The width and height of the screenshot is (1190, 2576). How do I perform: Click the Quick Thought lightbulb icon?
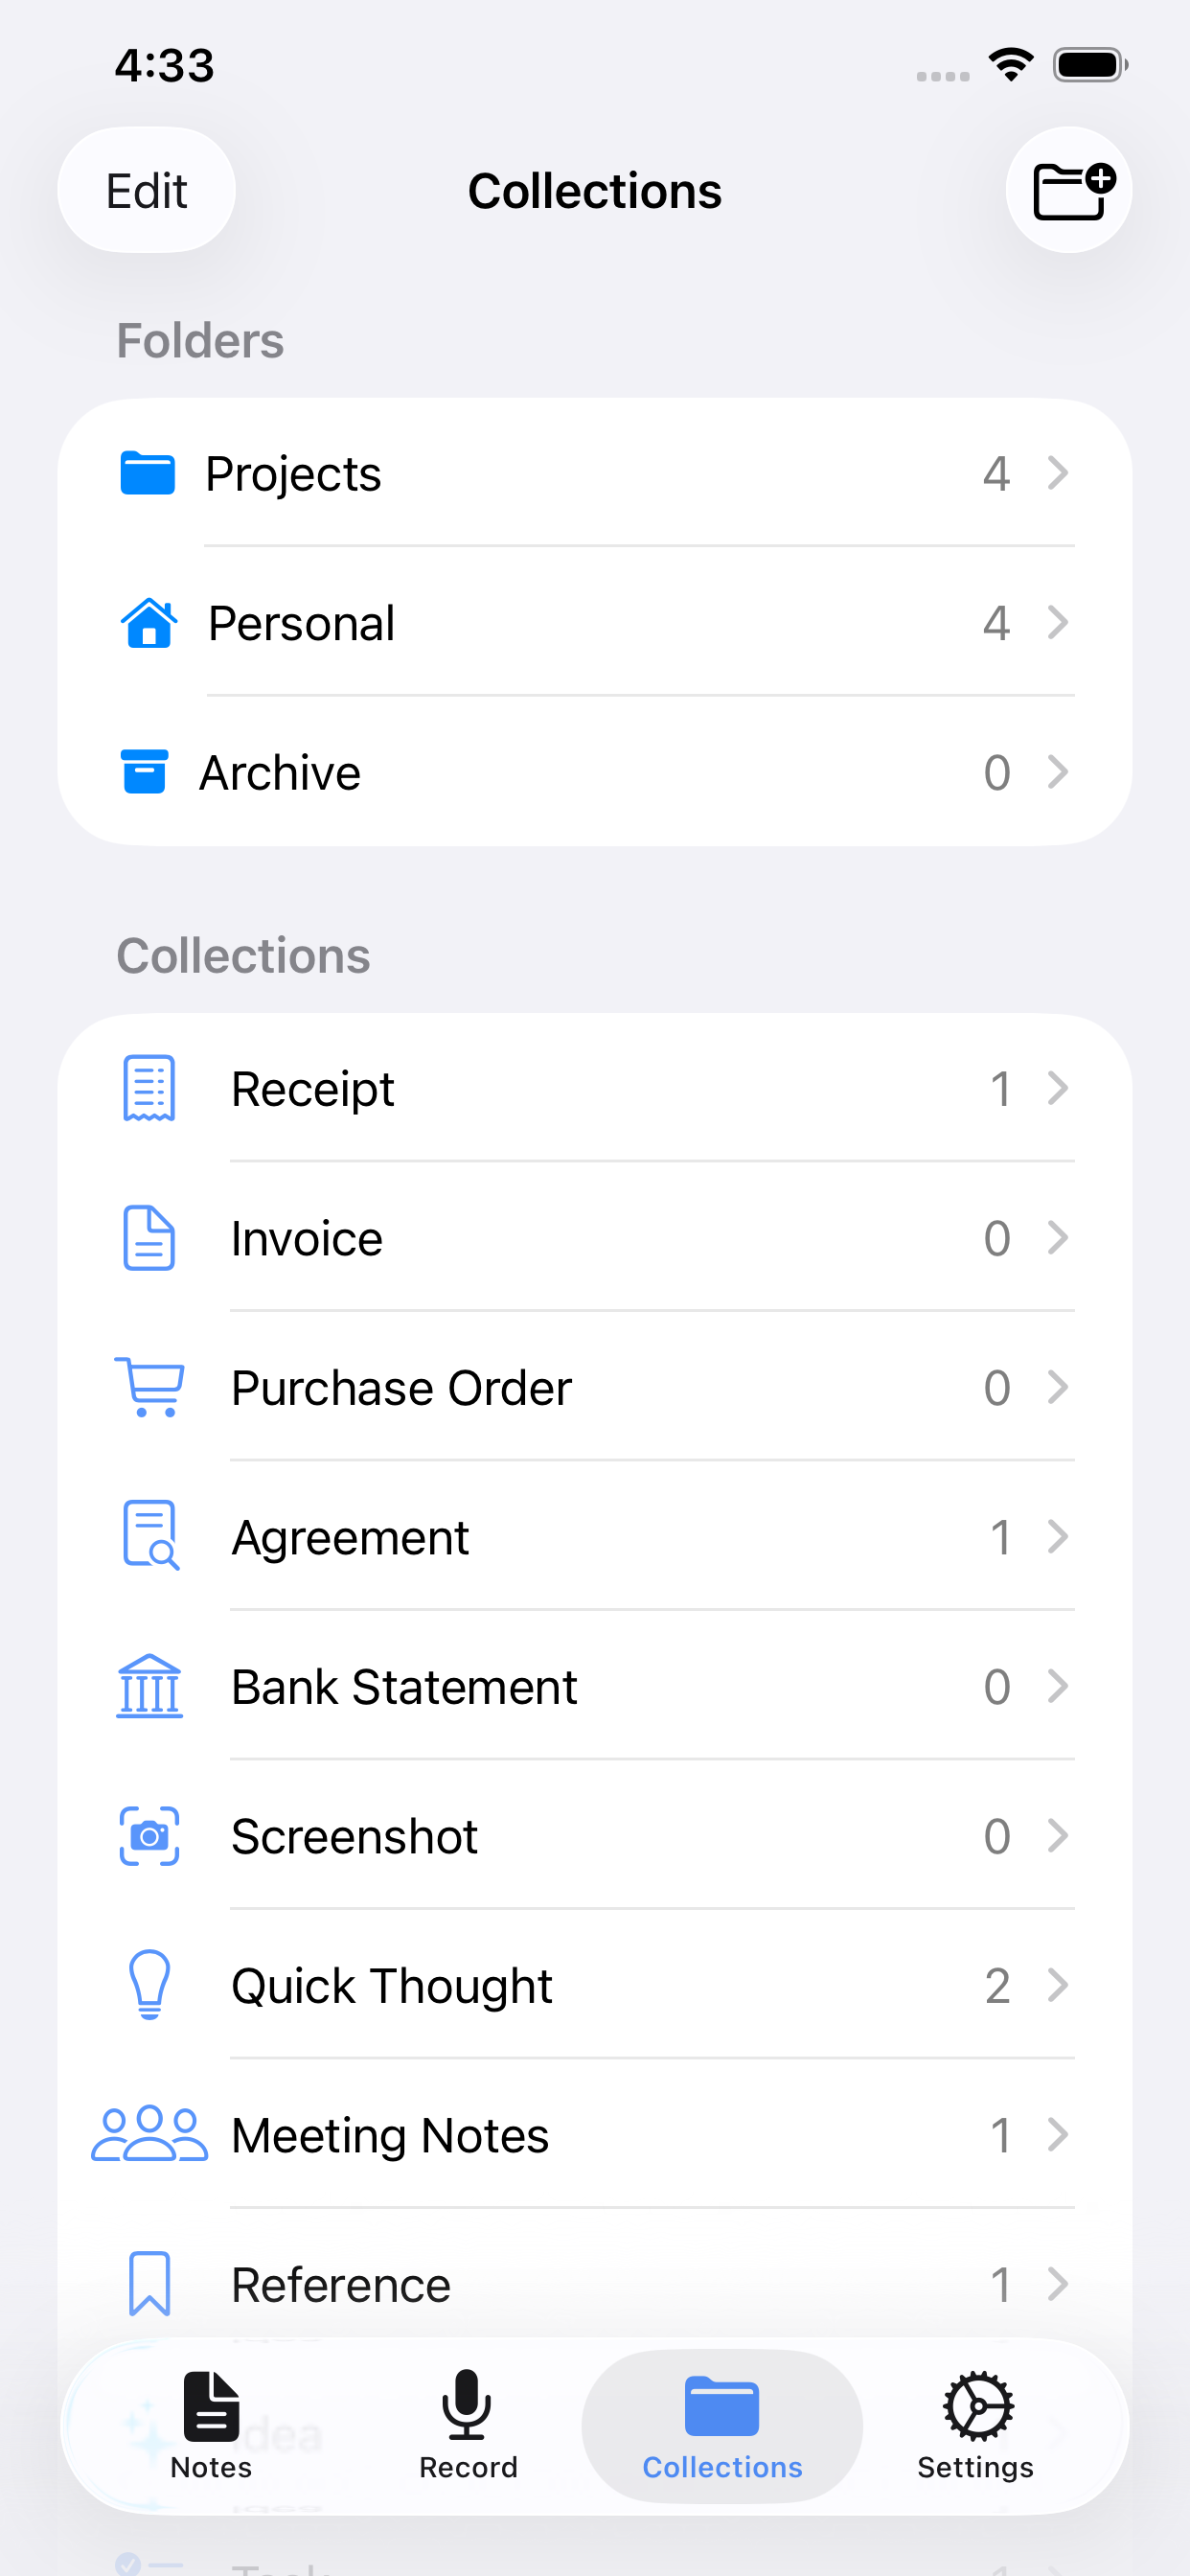click(x=150, y=1985)
